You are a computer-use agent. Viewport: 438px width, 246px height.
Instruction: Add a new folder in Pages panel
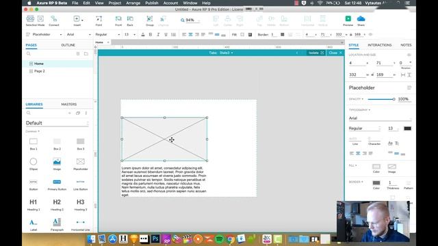point(86,53)
